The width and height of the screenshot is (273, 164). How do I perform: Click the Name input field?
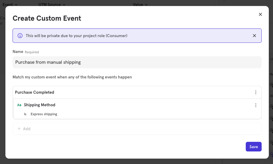[137, 62]
